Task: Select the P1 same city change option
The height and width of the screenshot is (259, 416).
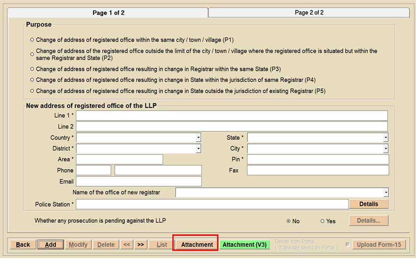Action: [x=32, y=40]
